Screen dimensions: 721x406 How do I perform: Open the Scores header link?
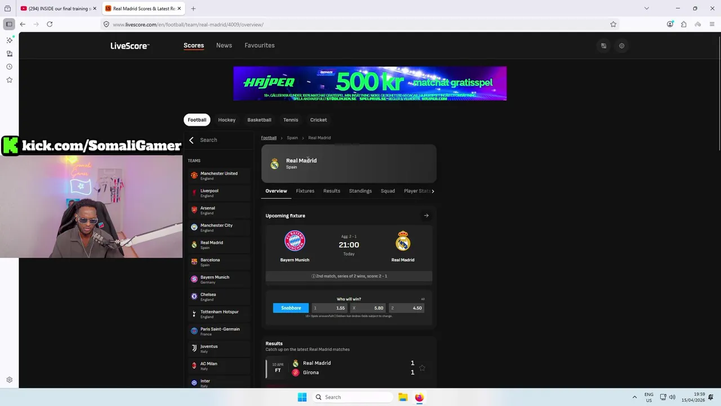[x=194, y=46]
